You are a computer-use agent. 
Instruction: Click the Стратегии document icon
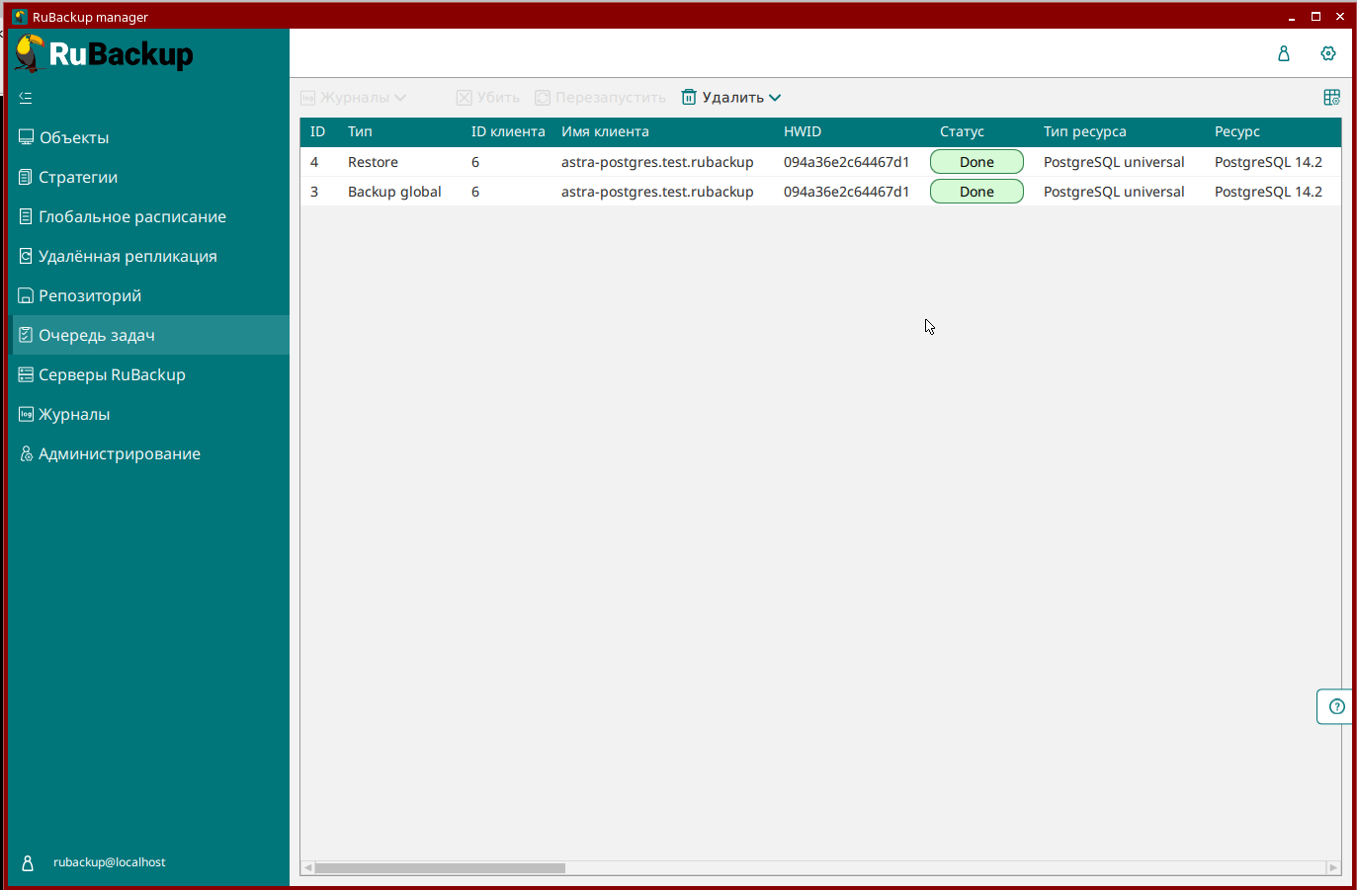click(x=27, y=177)
